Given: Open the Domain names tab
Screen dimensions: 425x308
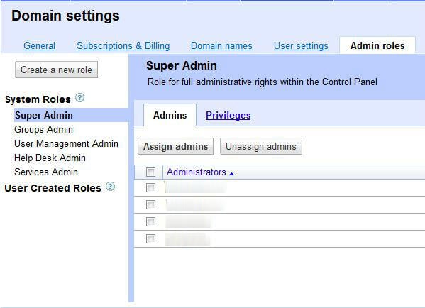Looking at the screenshot, I should coord(221,45).
